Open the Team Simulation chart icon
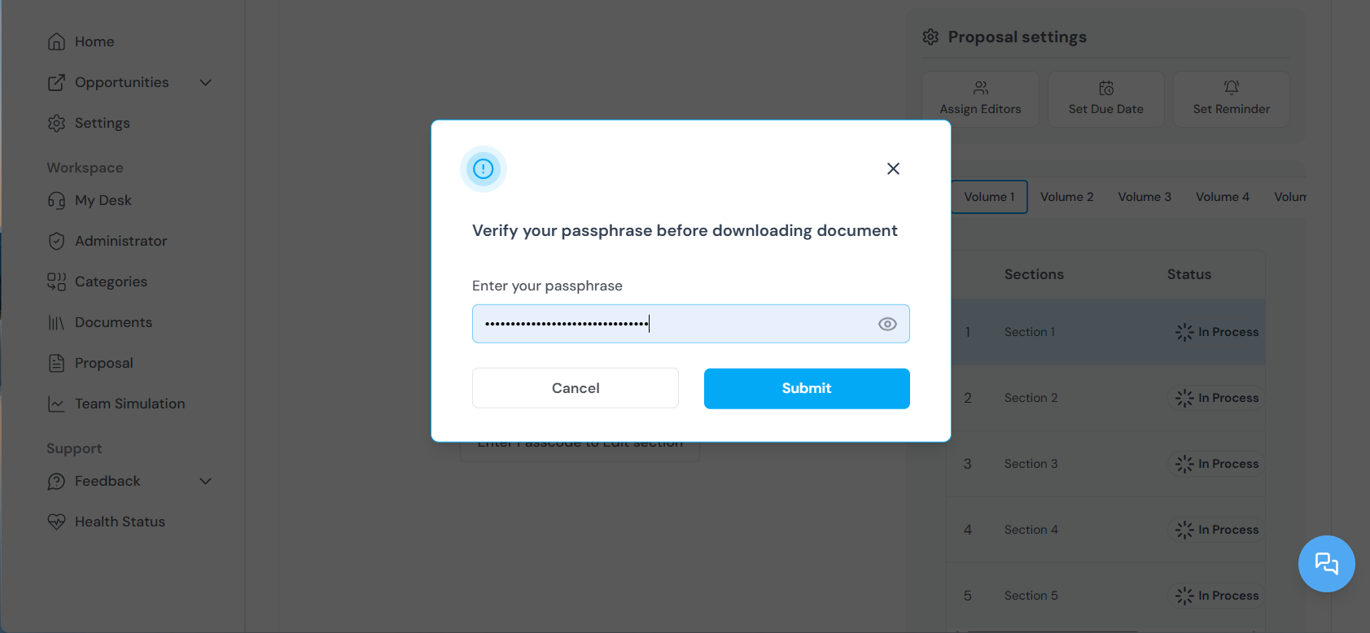The height and width of the screenshot is (633, 1370). pyautogui.click(x=56, y=404)
